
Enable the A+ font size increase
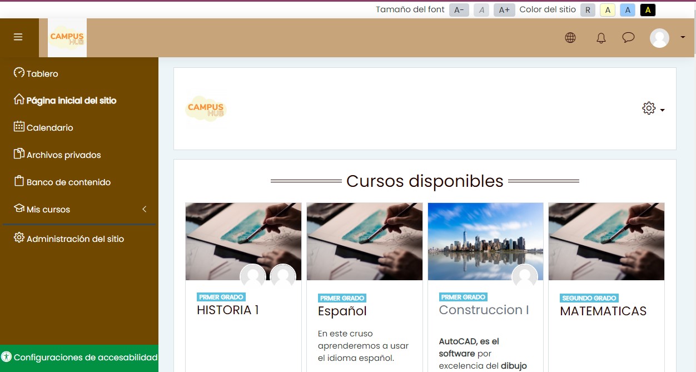click(x=504, y=9)
